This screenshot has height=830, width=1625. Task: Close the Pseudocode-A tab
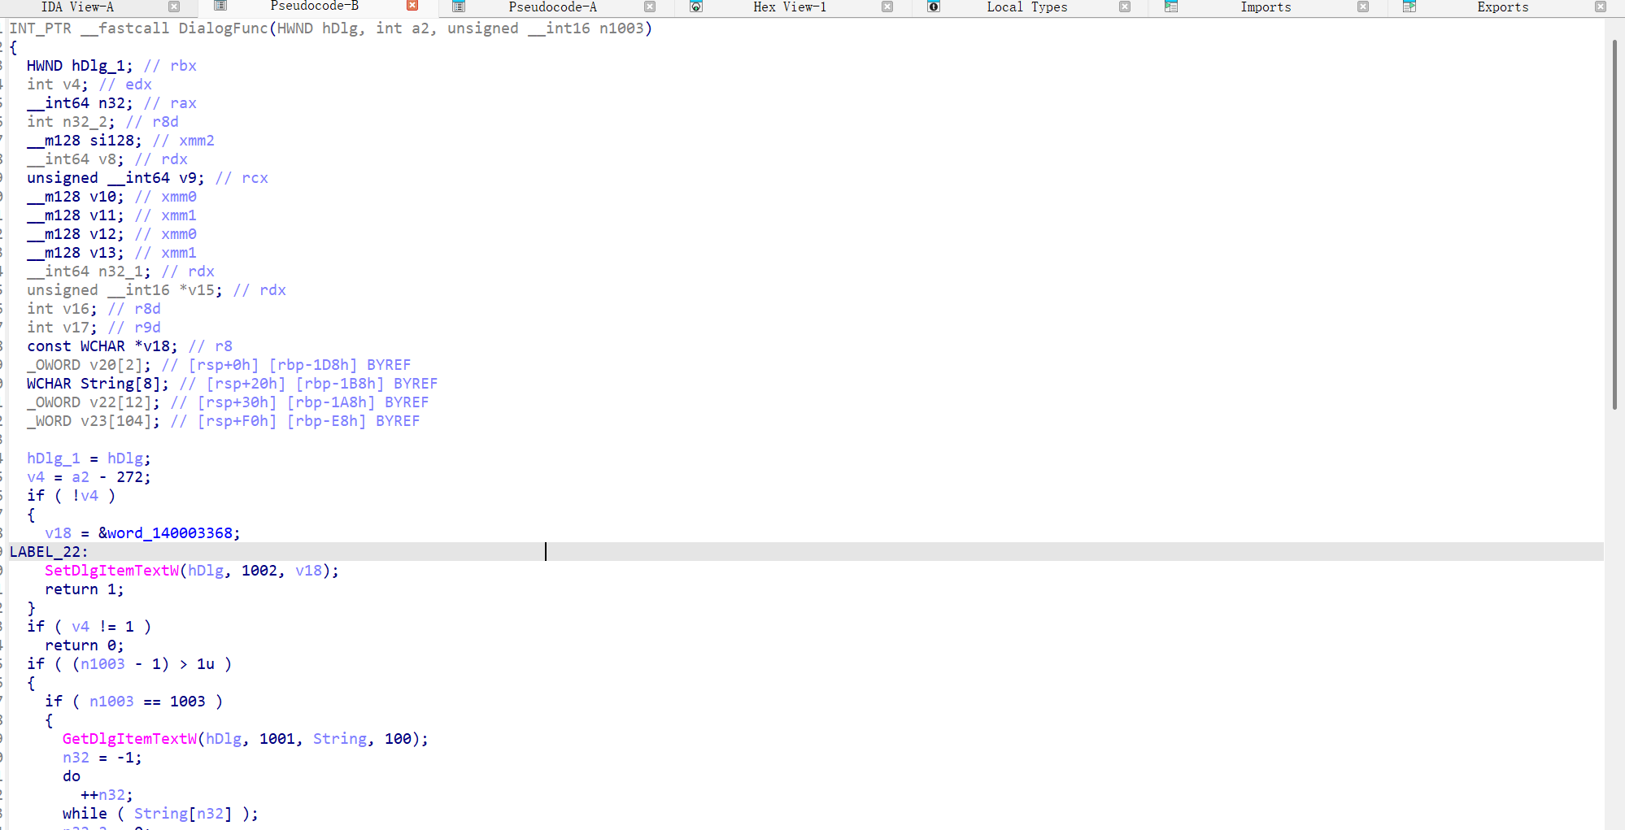click(650, 7)
